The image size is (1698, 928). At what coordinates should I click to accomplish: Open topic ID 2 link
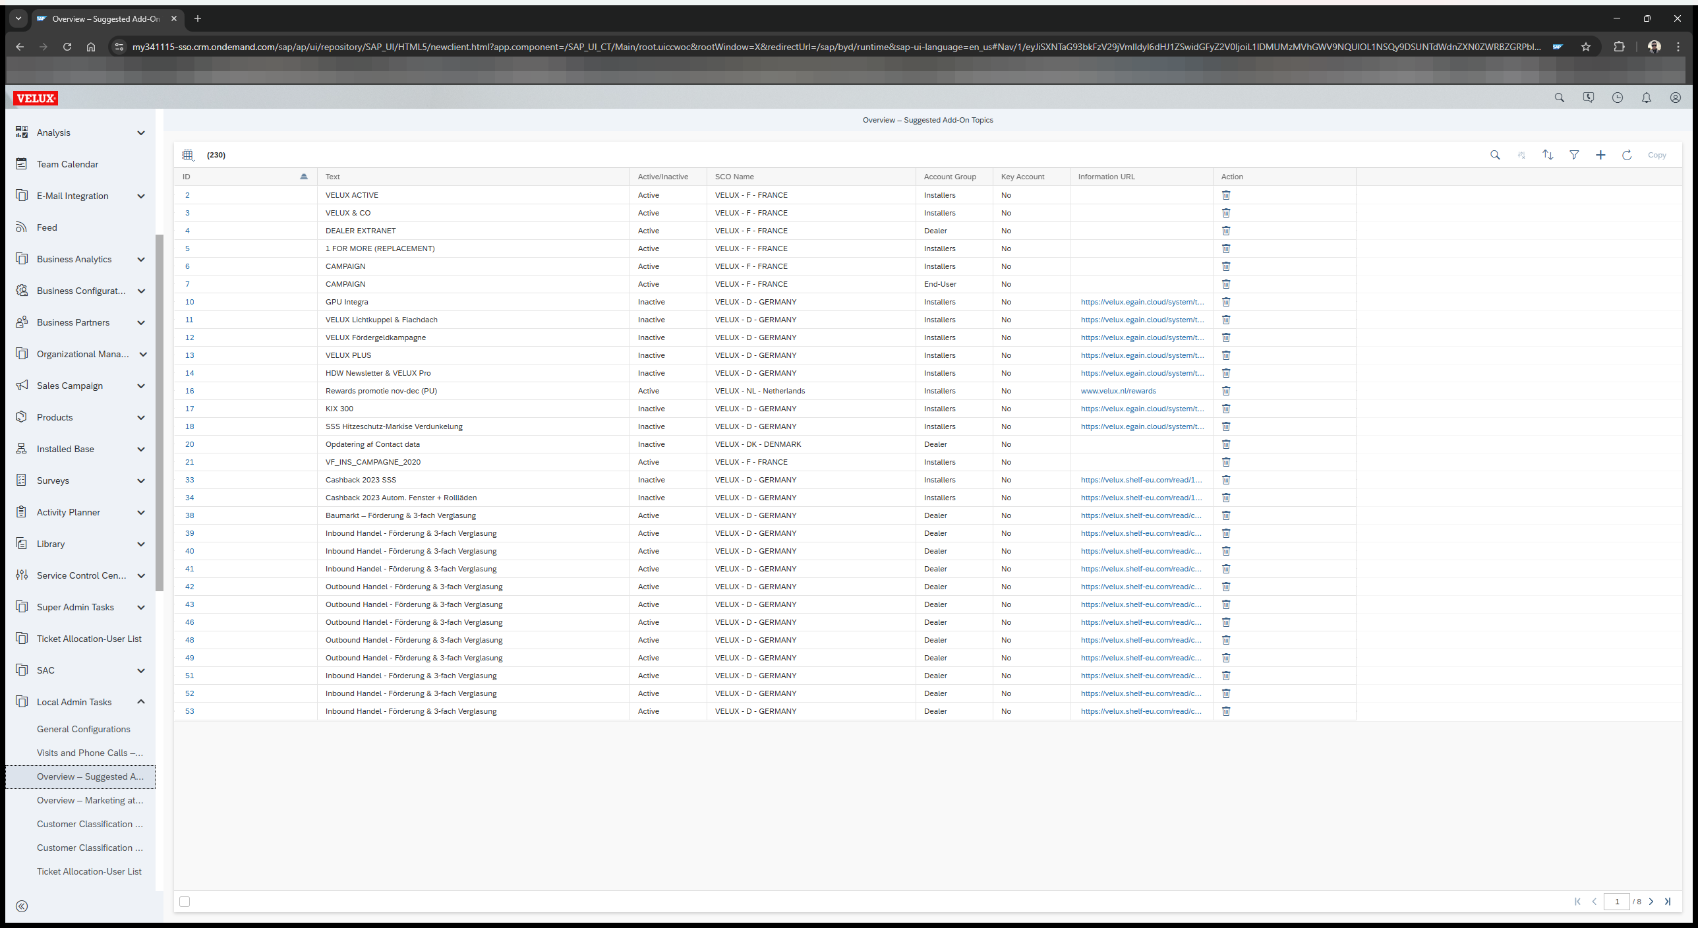pos(187,195)
